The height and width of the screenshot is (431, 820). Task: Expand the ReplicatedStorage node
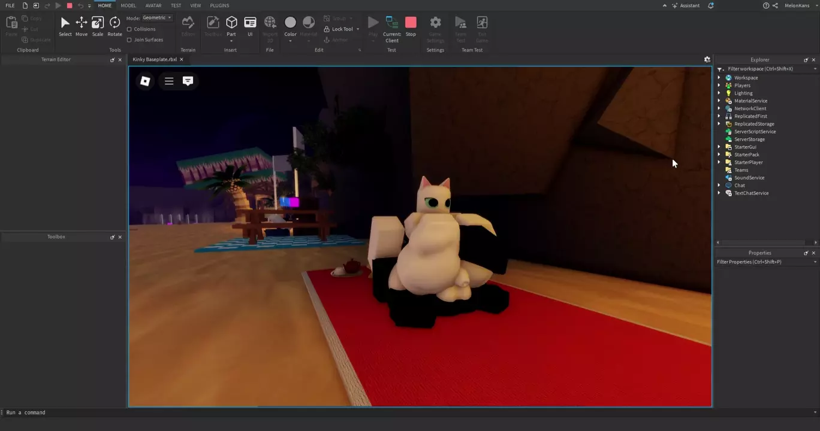[719, 124]
